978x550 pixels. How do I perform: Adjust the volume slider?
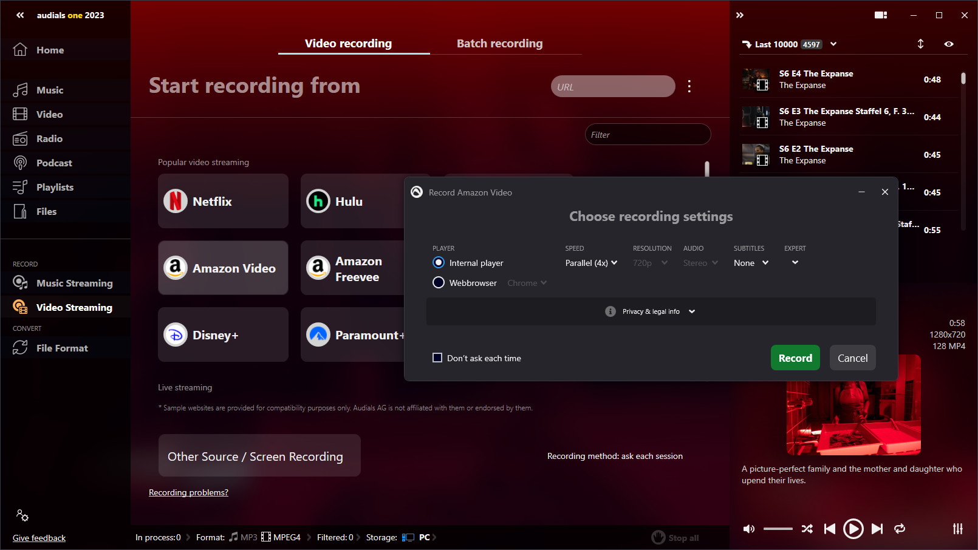(778, 529)
